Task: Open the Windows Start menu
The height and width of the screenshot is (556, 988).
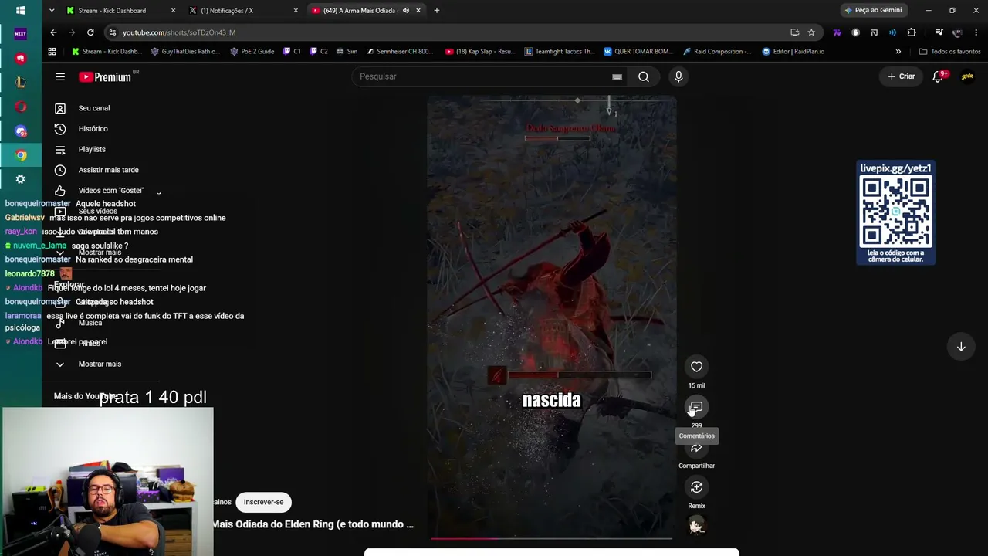Action: point(21,10)
